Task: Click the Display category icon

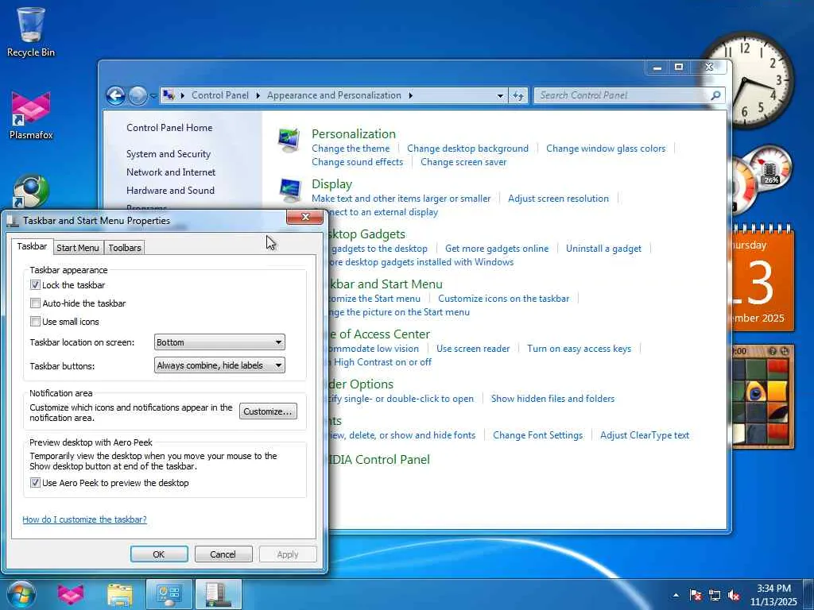Action: [x=289, y=191]
